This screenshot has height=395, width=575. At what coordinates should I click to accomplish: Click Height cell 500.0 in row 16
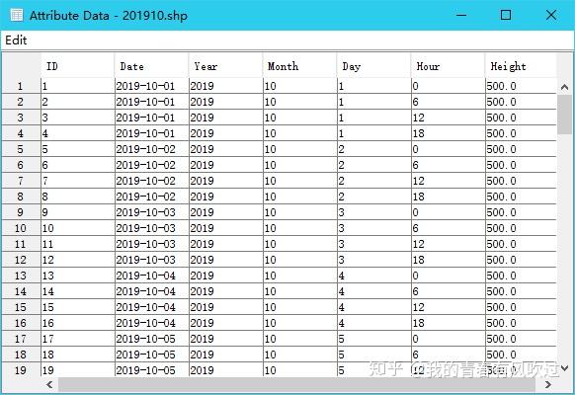click(521, 323)
